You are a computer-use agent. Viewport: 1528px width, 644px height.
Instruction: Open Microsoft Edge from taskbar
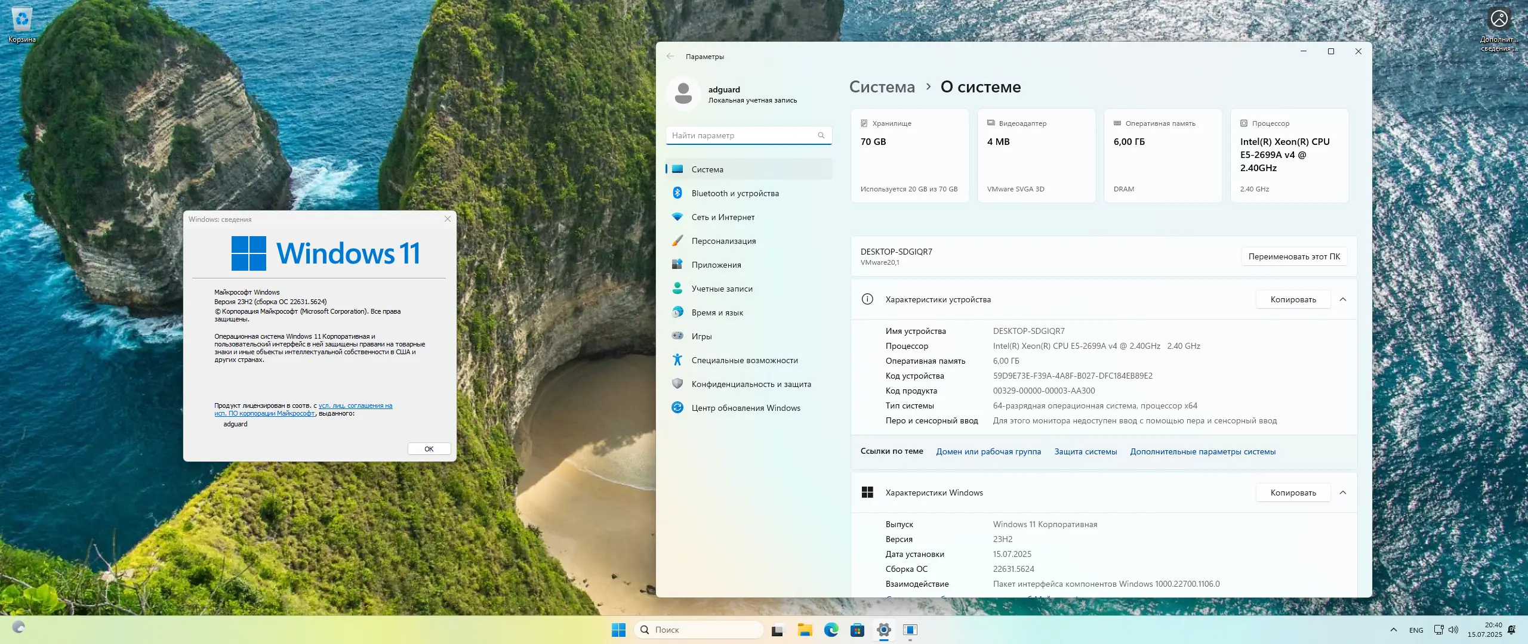coord(831,630)
